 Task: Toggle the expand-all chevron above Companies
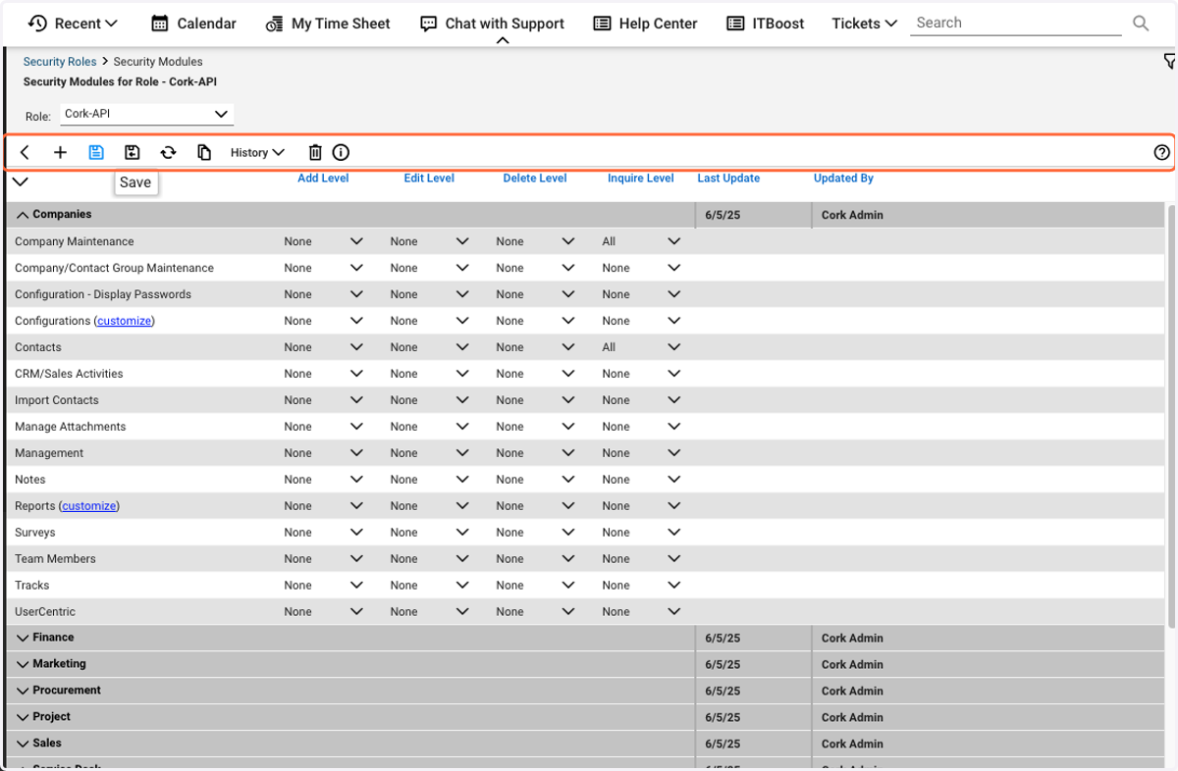coord(20,181)
